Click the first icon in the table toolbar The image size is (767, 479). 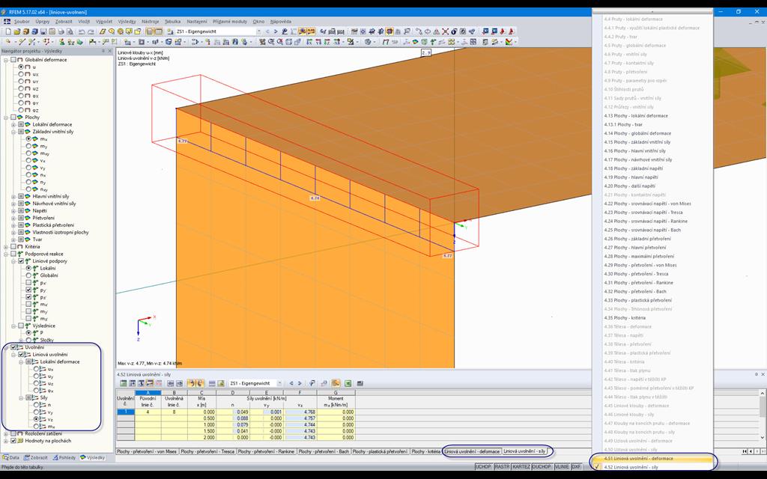click(x=124, y=383)
